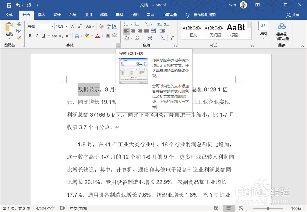307x212 pixels.
Task: Open the bullet list style dropdown arrow
Action: (131, 24)
